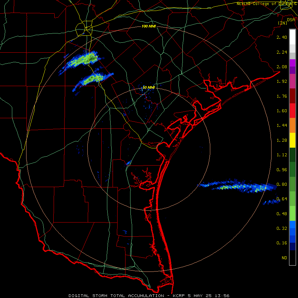Select the 1.28 legend value

(282, 140)
